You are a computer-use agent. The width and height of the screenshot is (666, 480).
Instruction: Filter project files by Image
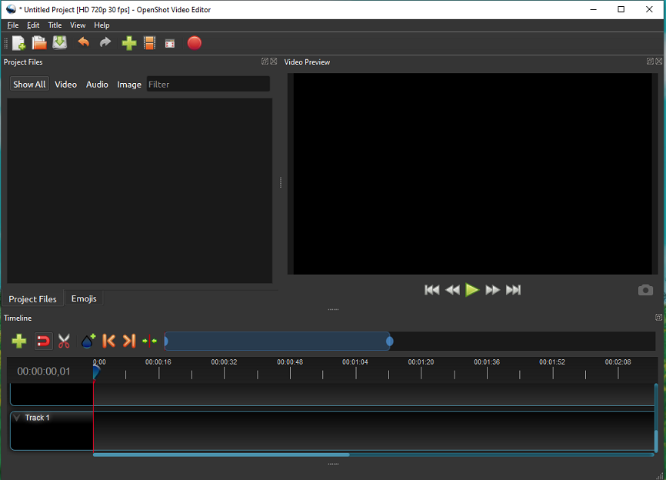click(129, 84)
